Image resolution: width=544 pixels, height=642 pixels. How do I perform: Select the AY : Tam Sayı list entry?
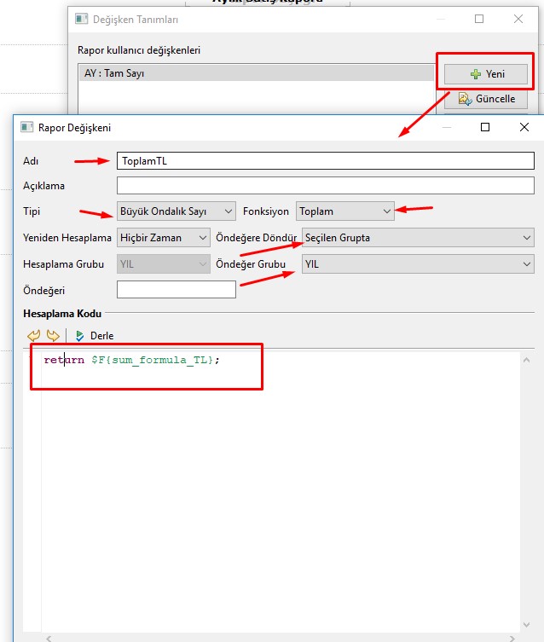[x=256, y=73]
